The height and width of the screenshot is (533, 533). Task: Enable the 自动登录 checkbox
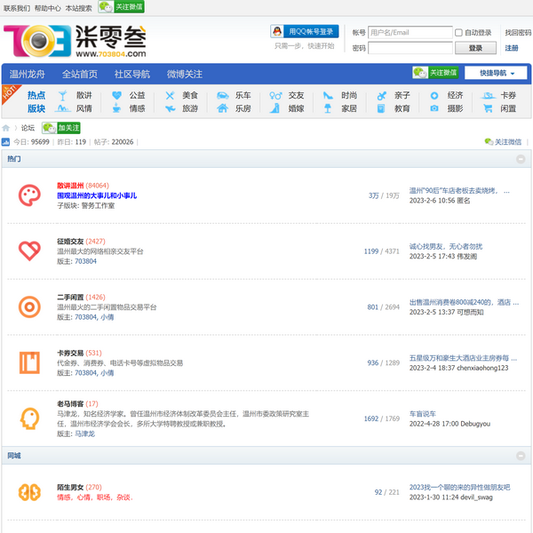pyautogui.click(x=458, y=33)
